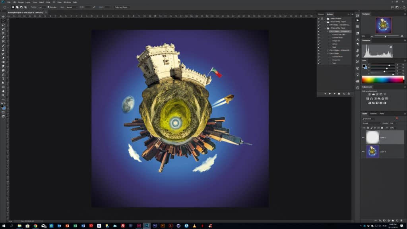Viewport: 407px width, 229px height.
Task: Toggle the Anti-alias checkbox in options bar
Action: point(48,7)
